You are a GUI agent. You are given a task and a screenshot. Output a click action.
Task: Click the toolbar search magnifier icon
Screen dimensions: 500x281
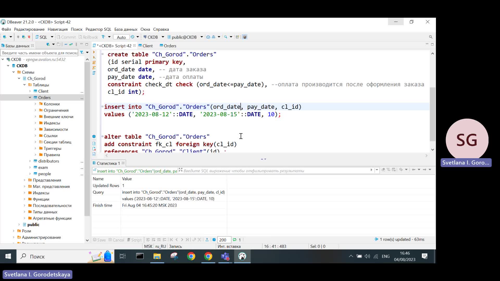pos(226,37)
